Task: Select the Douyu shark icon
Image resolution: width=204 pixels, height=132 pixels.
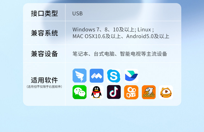Action: click(x=149, y=92)
